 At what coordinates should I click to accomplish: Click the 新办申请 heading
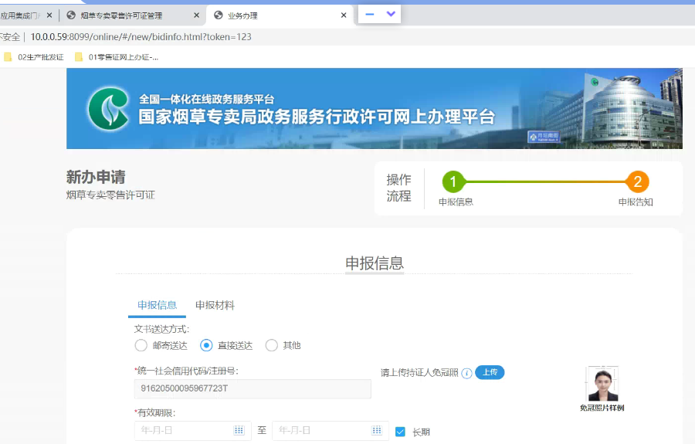[96, 178]
